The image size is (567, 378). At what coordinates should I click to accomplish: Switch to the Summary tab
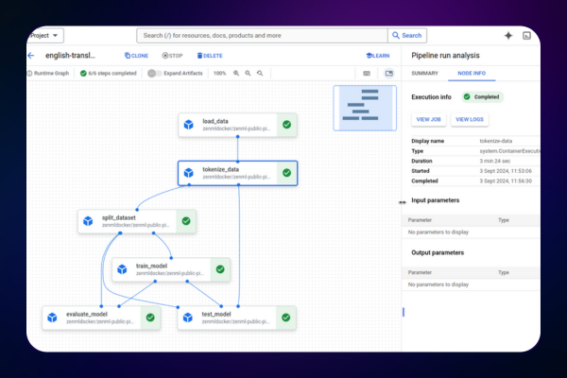(424, 73)
